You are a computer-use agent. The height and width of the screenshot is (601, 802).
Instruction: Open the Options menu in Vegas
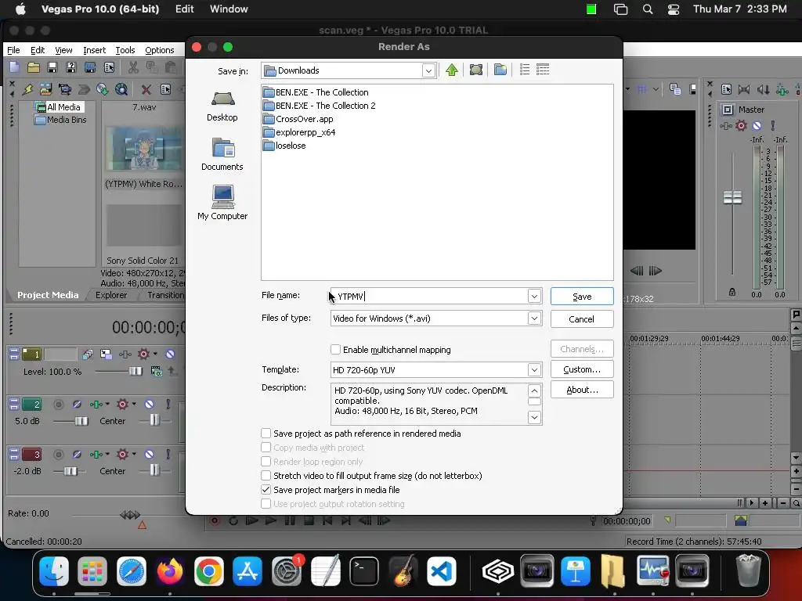pyautogui.click(x=160, y=50)
